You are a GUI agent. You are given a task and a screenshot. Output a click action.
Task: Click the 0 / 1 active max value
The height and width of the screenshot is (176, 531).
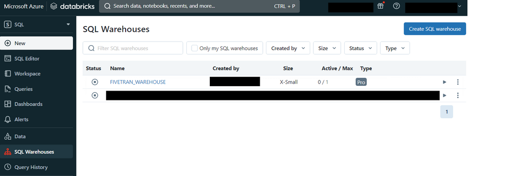click(x=323, y=82)
